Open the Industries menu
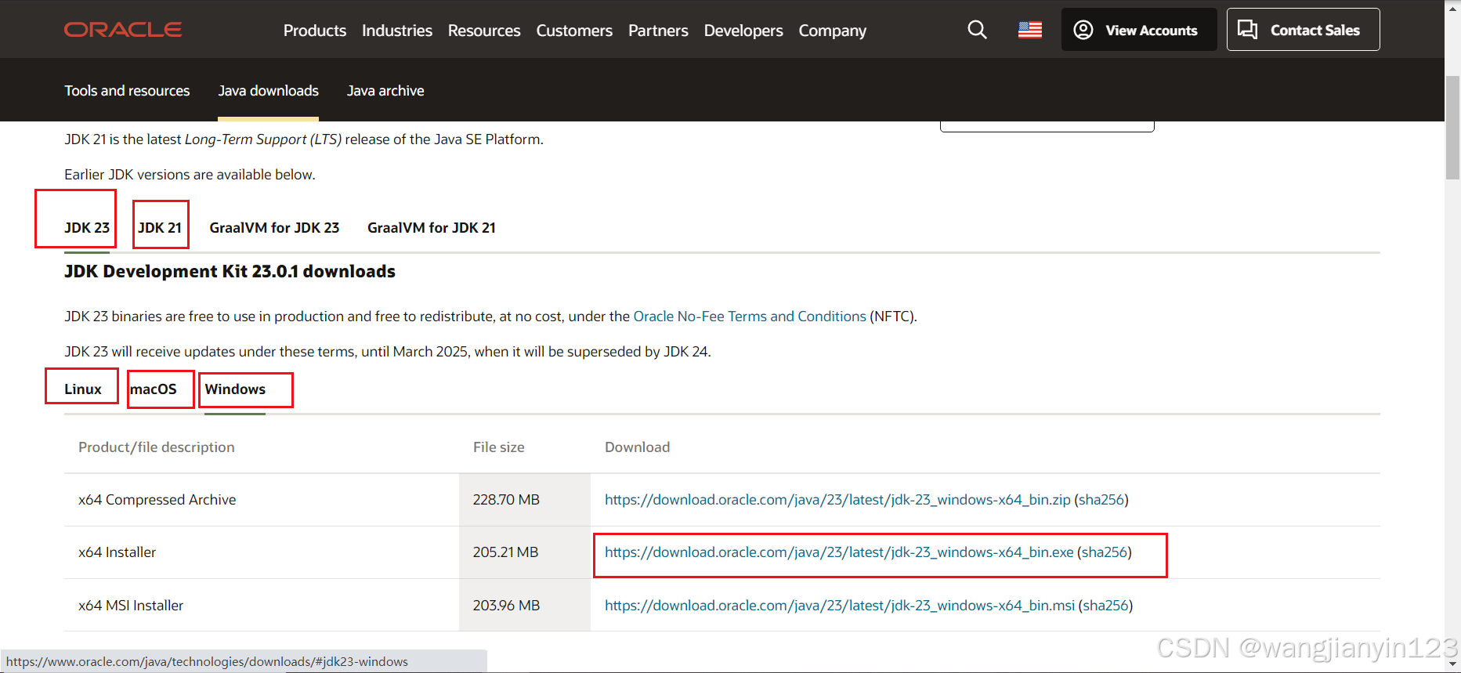Viewport: 1461px width, 673px height. tap(397, 31)
